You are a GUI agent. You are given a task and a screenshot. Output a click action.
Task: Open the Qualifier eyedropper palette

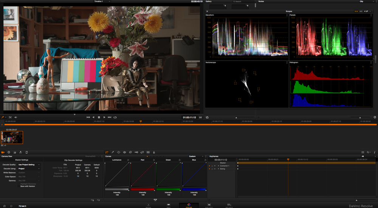click(x=113, y=152)
